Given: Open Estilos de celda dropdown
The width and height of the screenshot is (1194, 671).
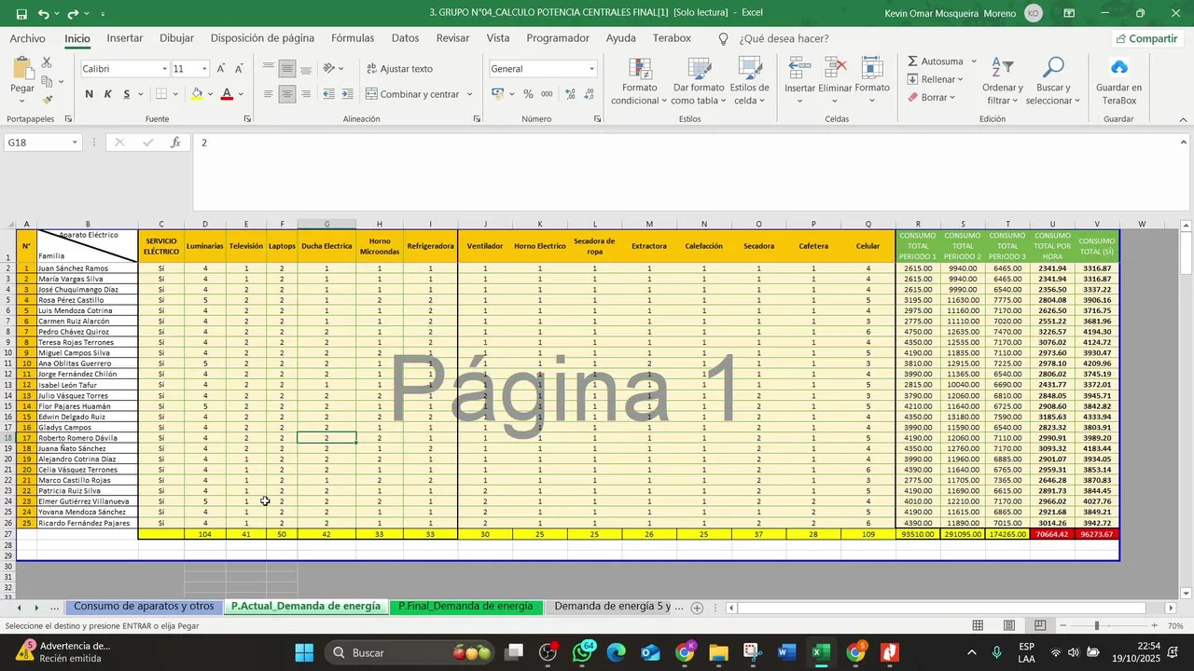Looking at the screenshot, I should (x=749, y=81).
